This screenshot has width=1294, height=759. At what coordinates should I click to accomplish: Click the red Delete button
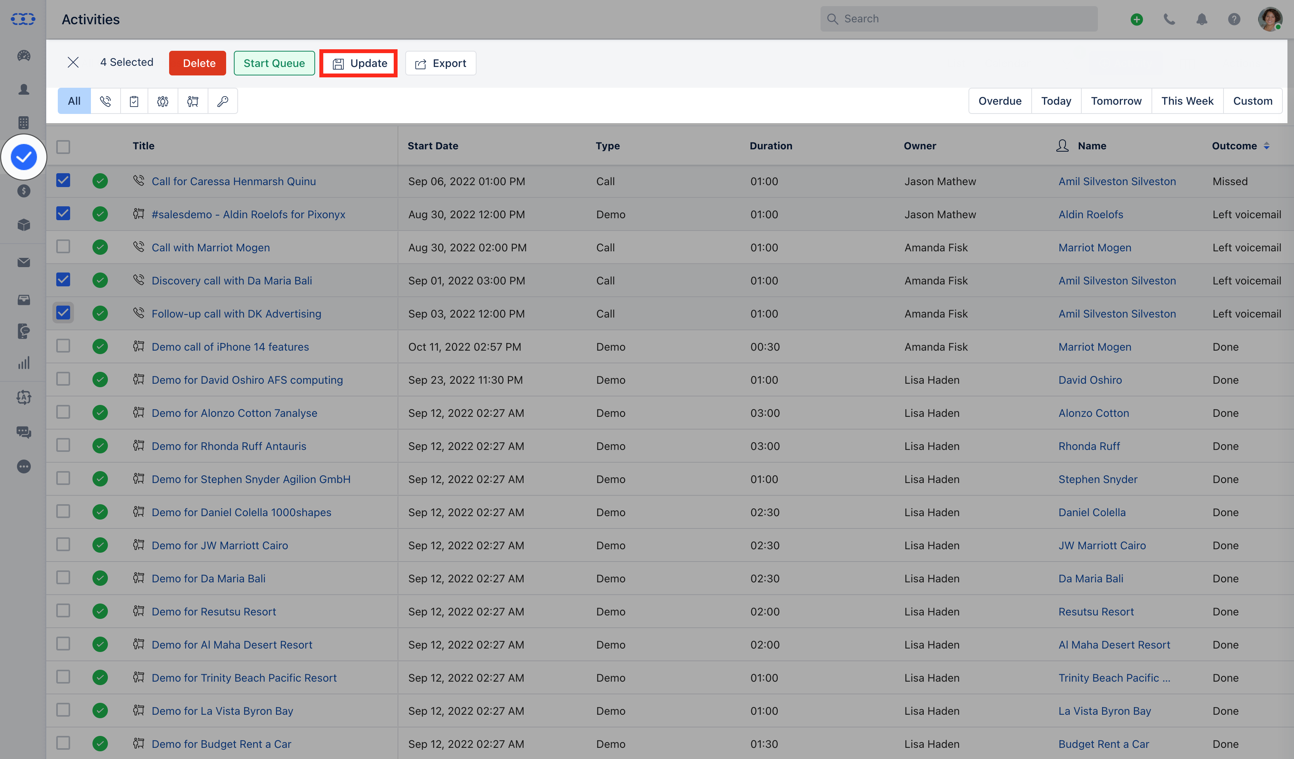coord(198,63)
